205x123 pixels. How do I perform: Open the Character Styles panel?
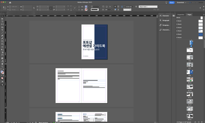164,30
